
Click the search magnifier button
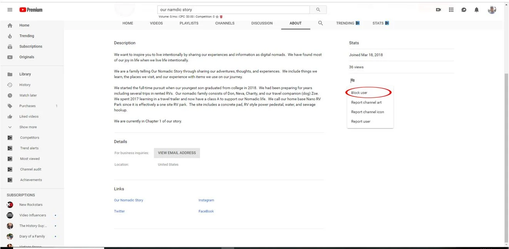[318, 10]
